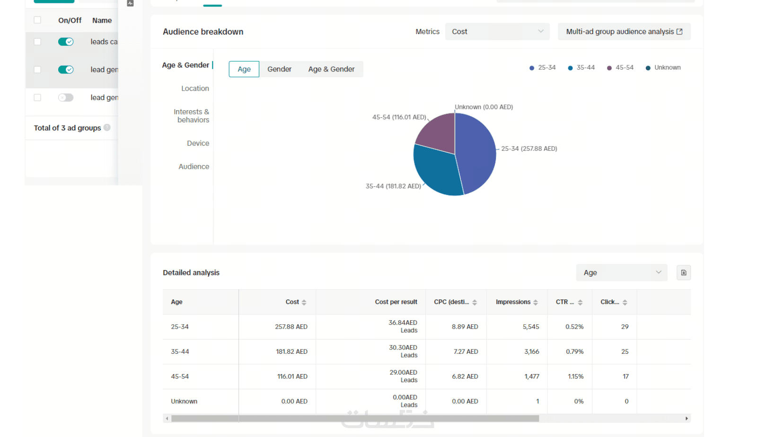Select Interests & behaviors in the side menu
776x437 pixels.
pos(191,116)
